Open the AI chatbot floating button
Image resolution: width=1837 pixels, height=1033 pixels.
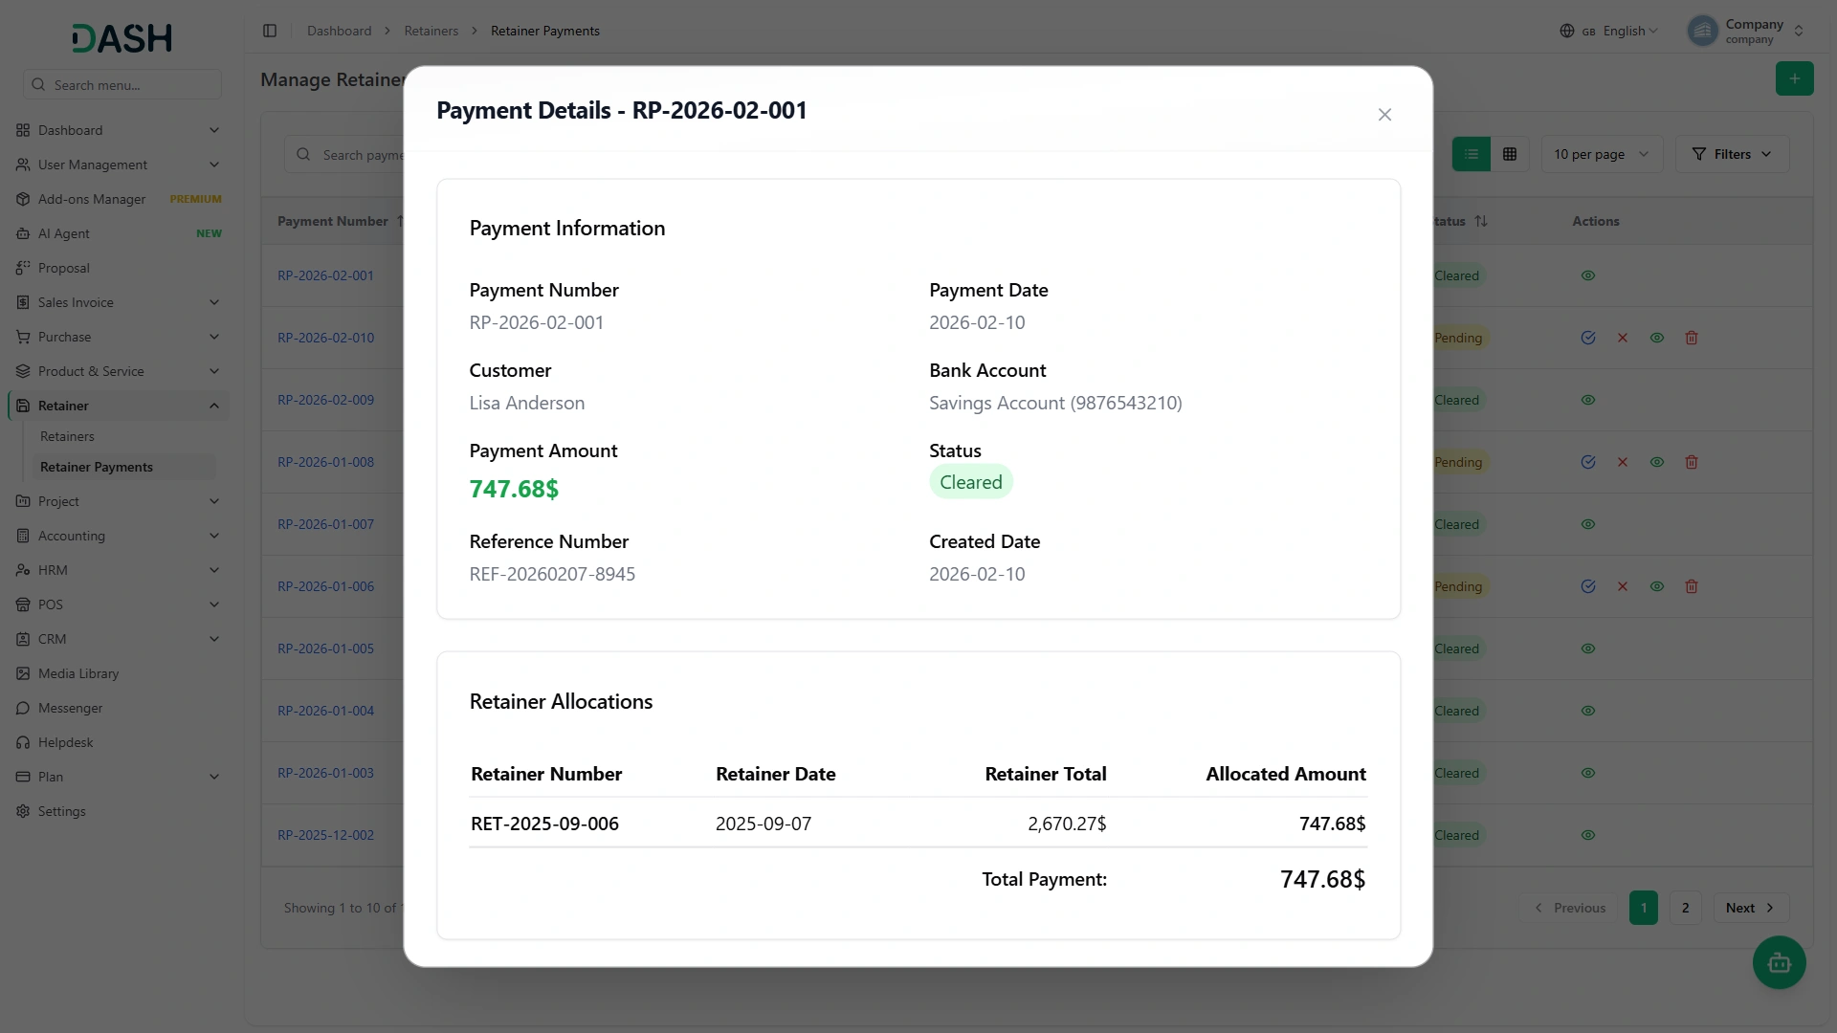point(1779,962)
